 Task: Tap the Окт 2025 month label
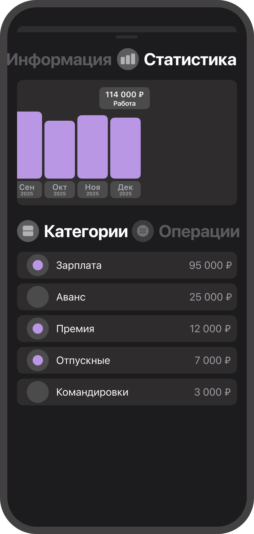coord(59,189)
